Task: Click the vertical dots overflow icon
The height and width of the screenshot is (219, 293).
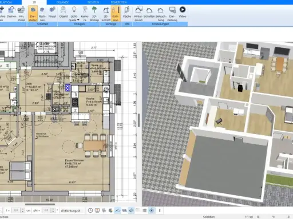Action: click(x=160, y=210)
